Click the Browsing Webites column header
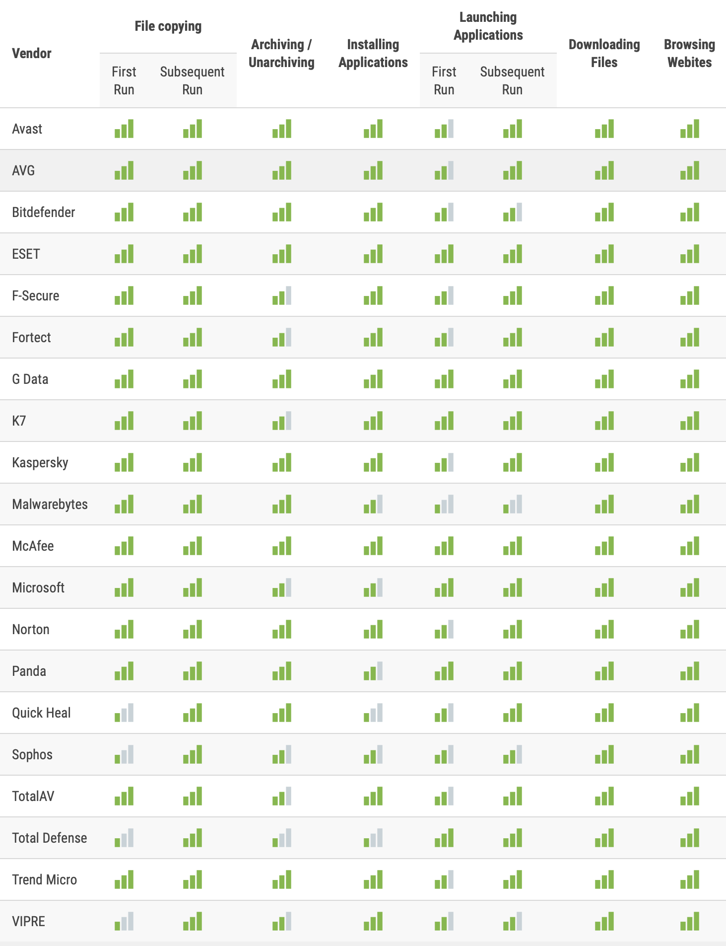The width and height of the screenshot is (726, 946). [x=690, y=53]
